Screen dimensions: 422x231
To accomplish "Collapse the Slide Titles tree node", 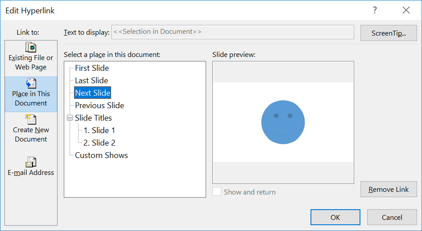I will click(70, 118).
